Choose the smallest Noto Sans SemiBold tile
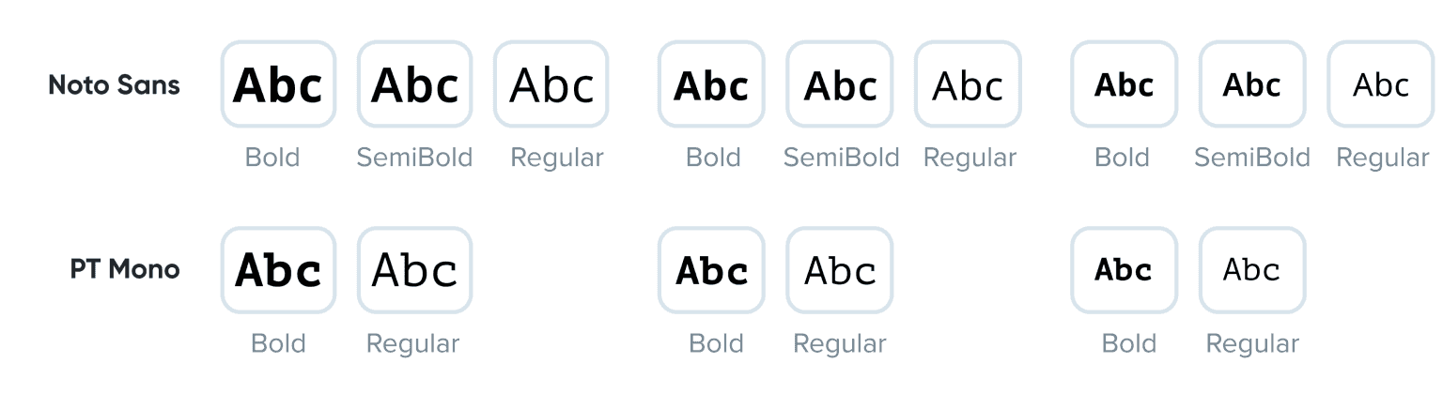Image resolution: width=1443 pixels, height=393 pixels. click(x=1251, y=84)
